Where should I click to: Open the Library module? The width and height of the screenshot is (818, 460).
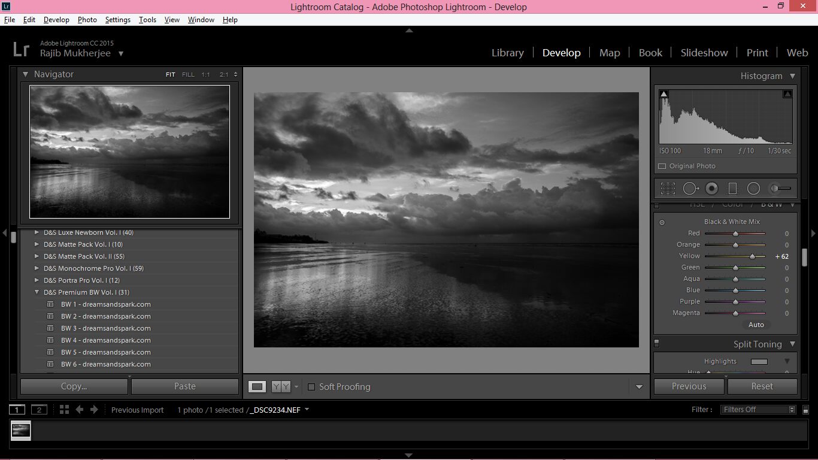coord(508,53)
